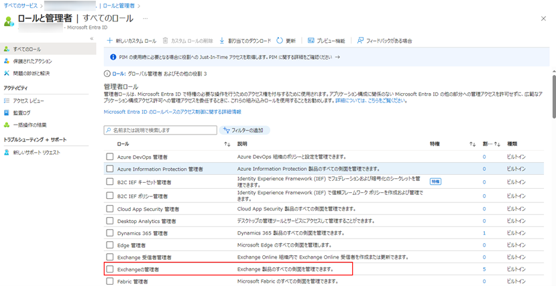This screenshot has width=556, height=286.
Task: Click the blue info icon in PIM banner
Action: [x=113, y=57]
